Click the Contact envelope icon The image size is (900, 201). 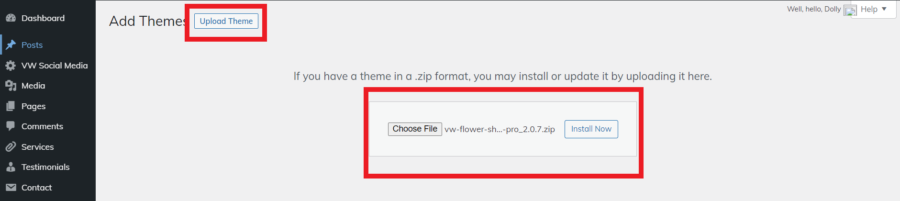pyautogui.click(x=11, y=188)
